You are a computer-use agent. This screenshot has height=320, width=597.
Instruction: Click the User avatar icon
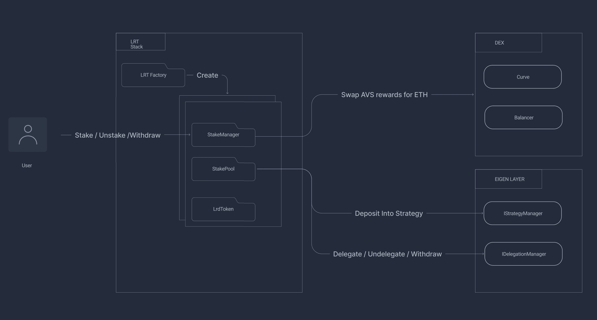coord(28,134)
